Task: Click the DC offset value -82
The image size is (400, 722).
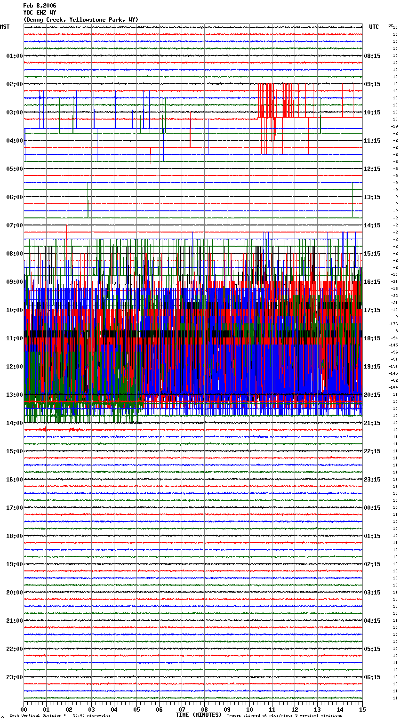Action: (394, 381)
